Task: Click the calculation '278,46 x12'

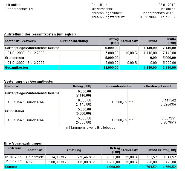Action: 86,157
